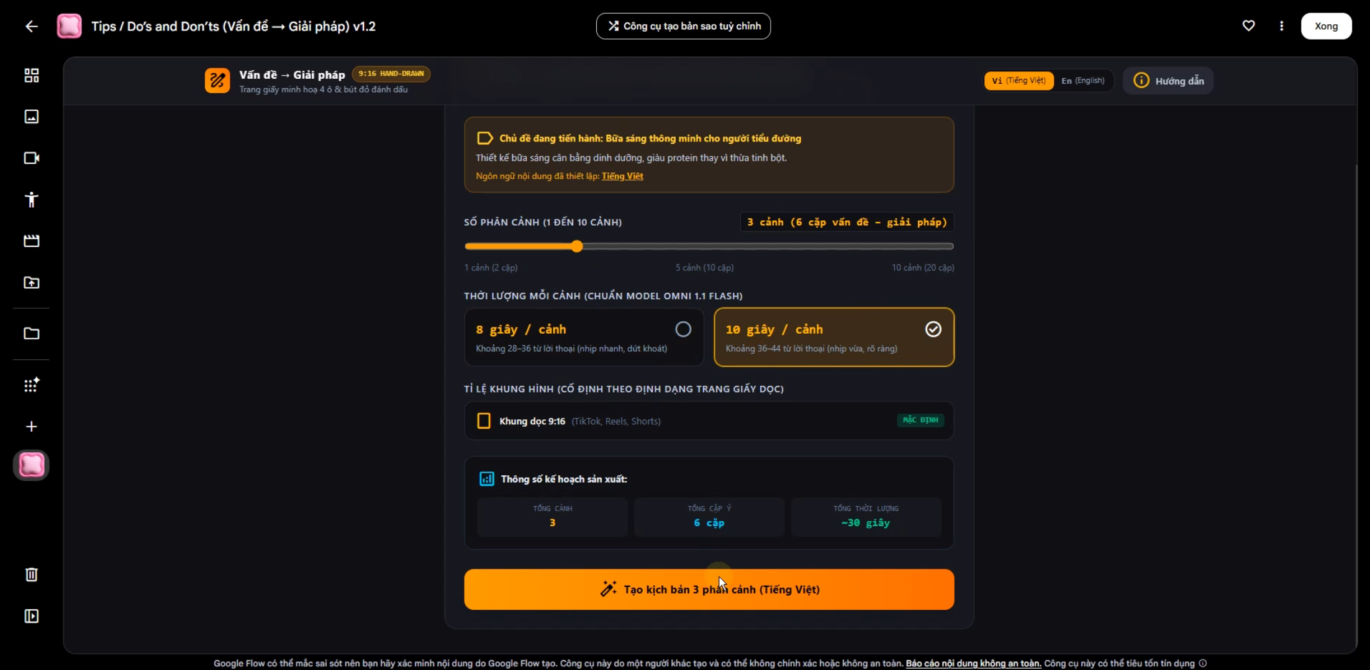Click the tag icon beside Chủ đề đang tiến hành
This screenshot has width=1370, height=670.
pos(484,138)
